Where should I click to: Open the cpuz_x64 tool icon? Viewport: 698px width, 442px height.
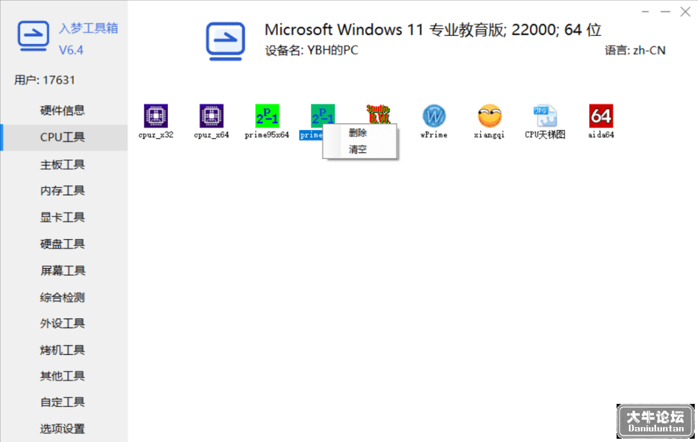coord(211,116)
